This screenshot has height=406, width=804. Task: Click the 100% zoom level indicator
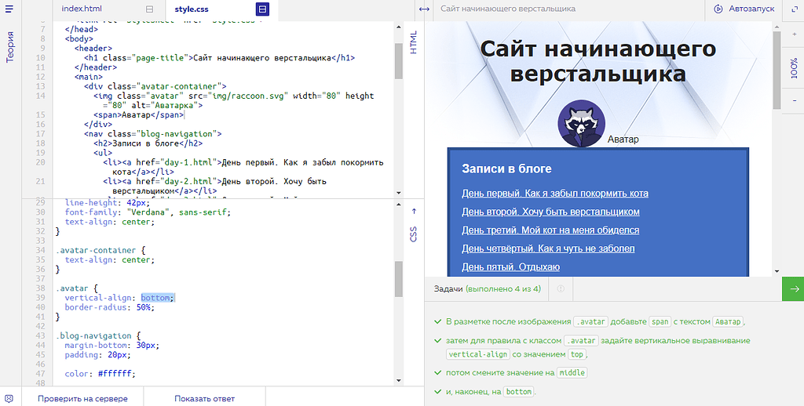click(793, 67)
